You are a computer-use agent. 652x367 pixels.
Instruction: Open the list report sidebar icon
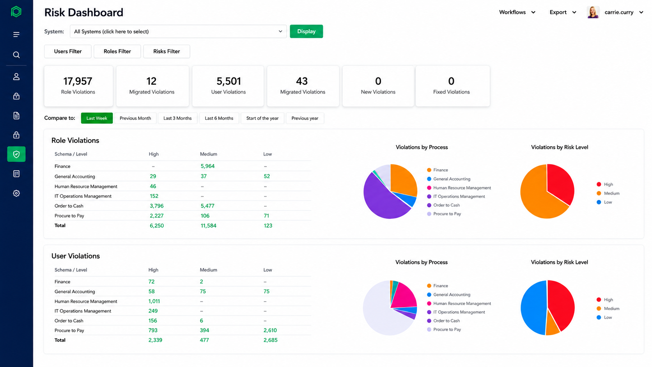click(x=16, y=174)
